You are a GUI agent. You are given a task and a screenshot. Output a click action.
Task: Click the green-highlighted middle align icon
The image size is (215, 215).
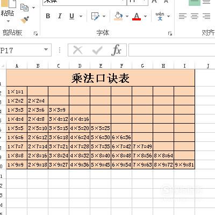195,3
